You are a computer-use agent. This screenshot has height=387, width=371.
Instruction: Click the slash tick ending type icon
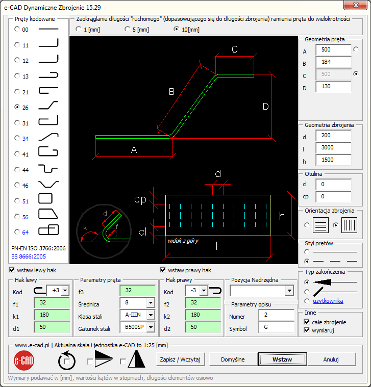click(x=335, y=292)
